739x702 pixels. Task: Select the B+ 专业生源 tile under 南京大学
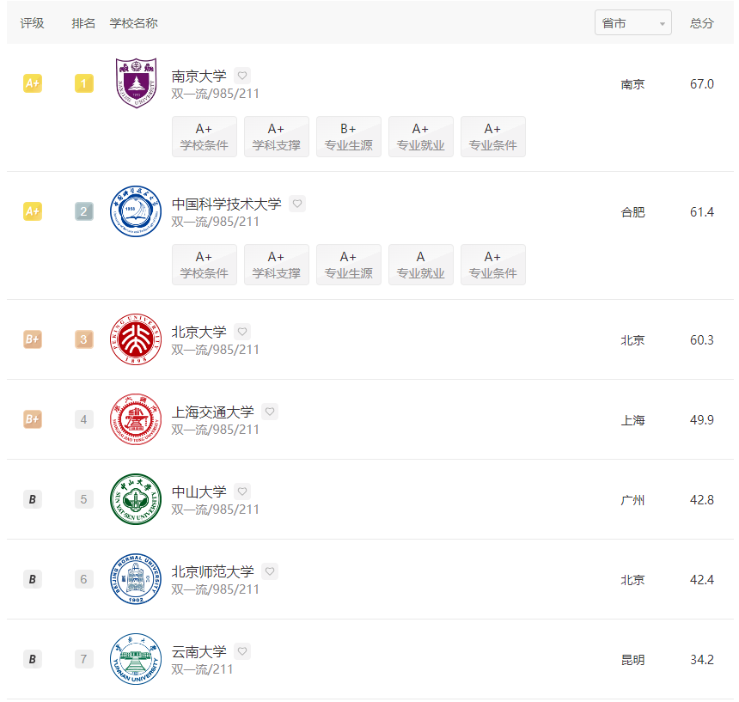tap(349, 137)
